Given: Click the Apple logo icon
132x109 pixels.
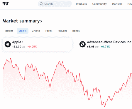Looking at the screenshot, I should click(8, 44).
